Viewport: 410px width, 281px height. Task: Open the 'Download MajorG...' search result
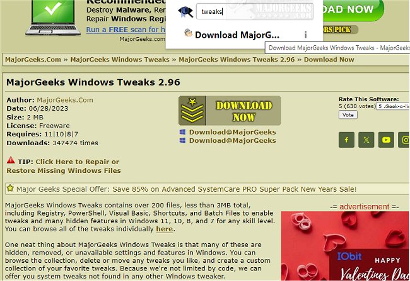coord(237,35)
